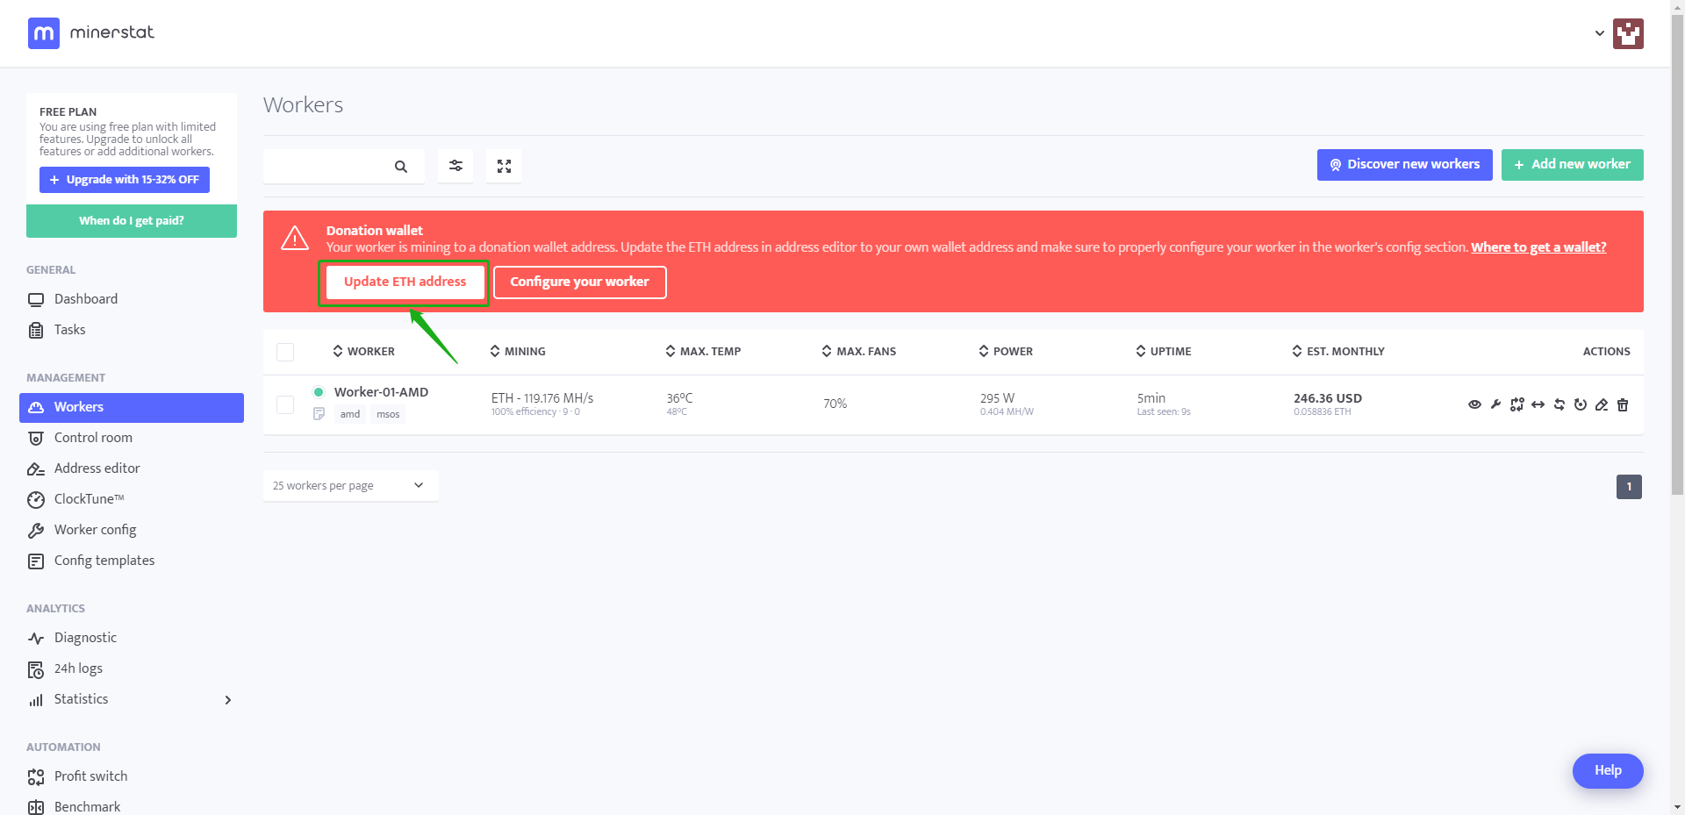Click the 24h logs icon
Screen dimensions: 1685x815
tap(36, 669)
